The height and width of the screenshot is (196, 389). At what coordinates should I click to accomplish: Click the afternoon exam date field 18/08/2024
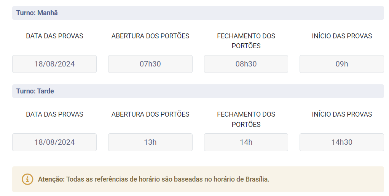(x=54, y=142)
